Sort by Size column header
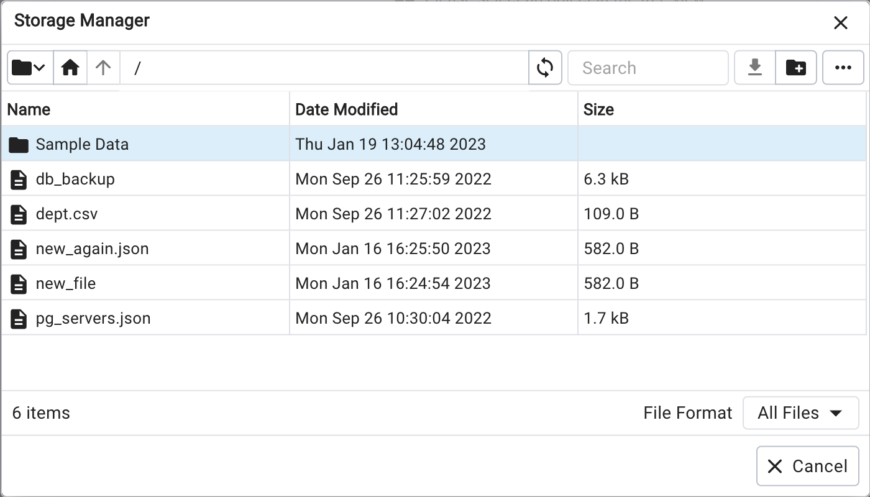870x497 pixels. [598, 109]
